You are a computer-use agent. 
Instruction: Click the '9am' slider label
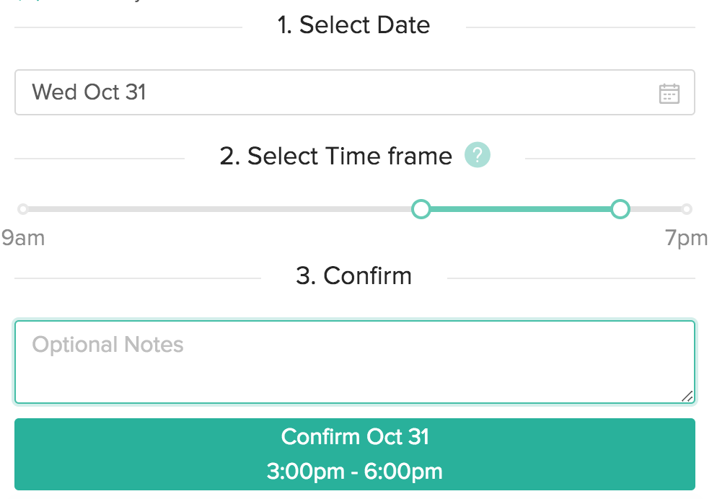click(x=23, y=238)
